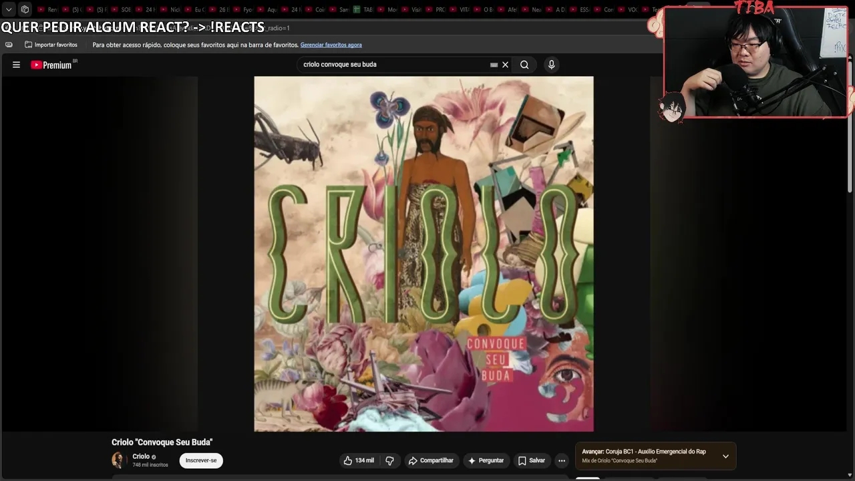Dislike the video with thumbs-down
Image resolution: width=855 pixels, height=481 pixels.
pyautogui.click(x=389, y=460)
